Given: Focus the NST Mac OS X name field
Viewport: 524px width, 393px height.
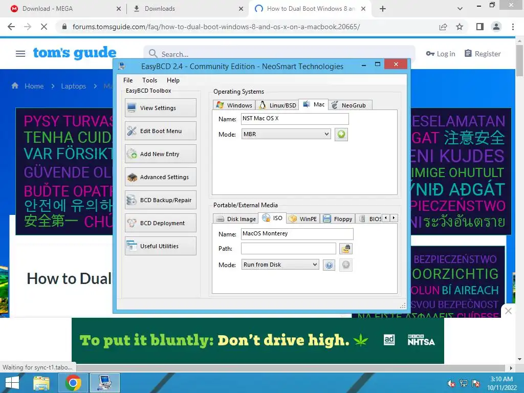Looking at the screenshot, I should tap(295, 119).
